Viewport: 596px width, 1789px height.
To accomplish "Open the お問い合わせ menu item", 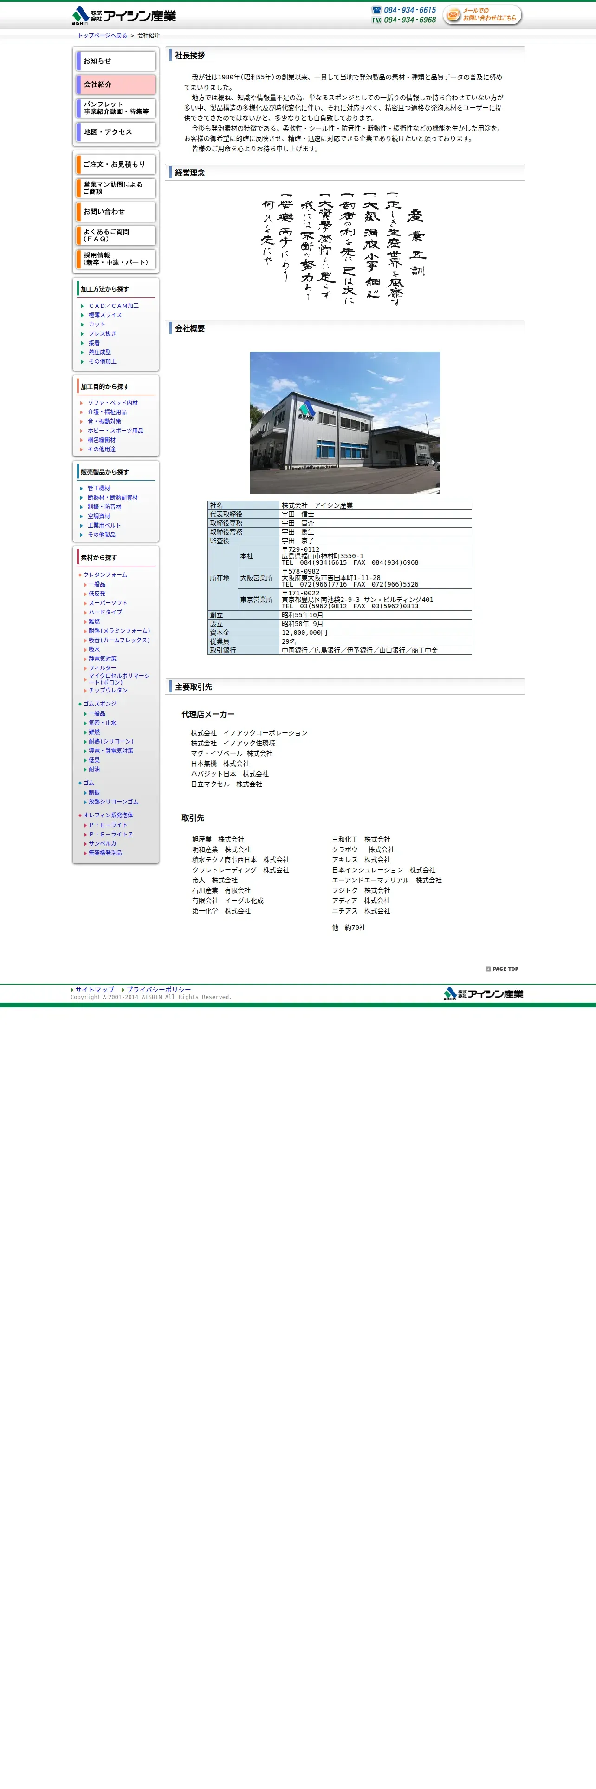I will pyautogui.click(x=116, y=212).
